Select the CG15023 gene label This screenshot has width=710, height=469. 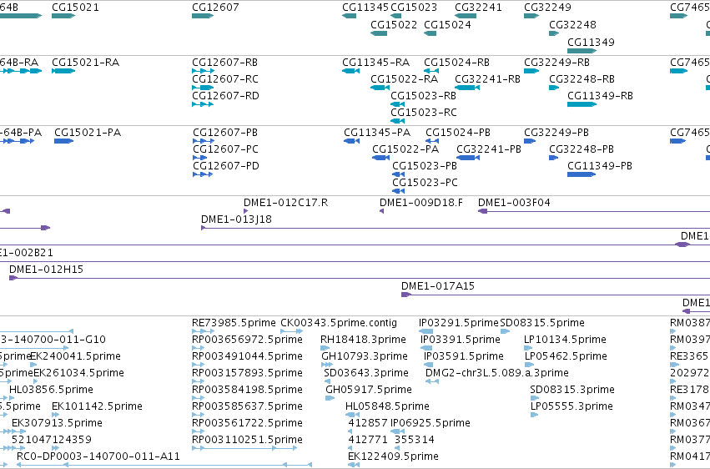pyautogui.click(x=414, y=8)
